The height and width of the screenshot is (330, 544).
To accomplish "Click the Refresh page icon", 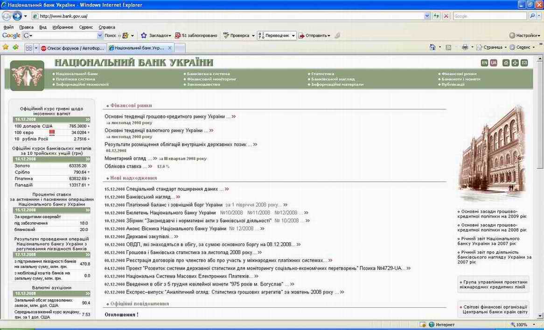I will (436, 16).
